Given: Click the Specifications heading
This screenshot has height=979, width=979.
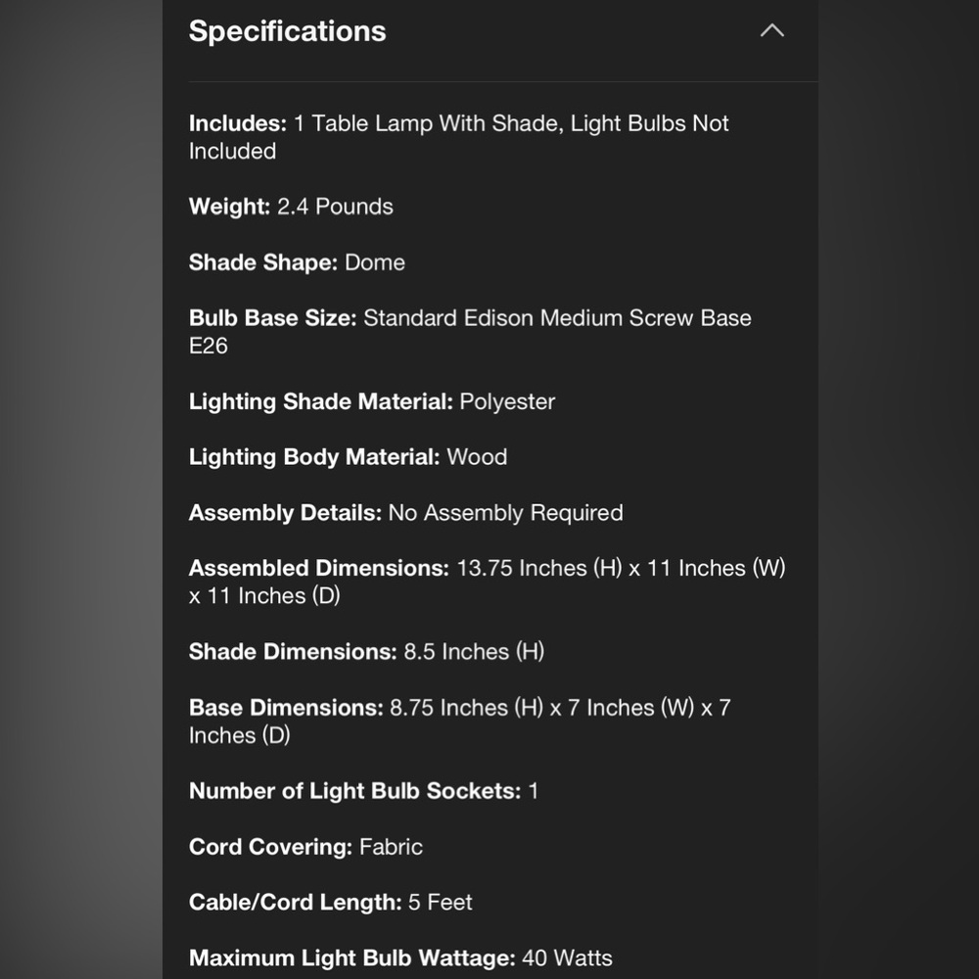Looking at the screenshot, I should [287, 30].
